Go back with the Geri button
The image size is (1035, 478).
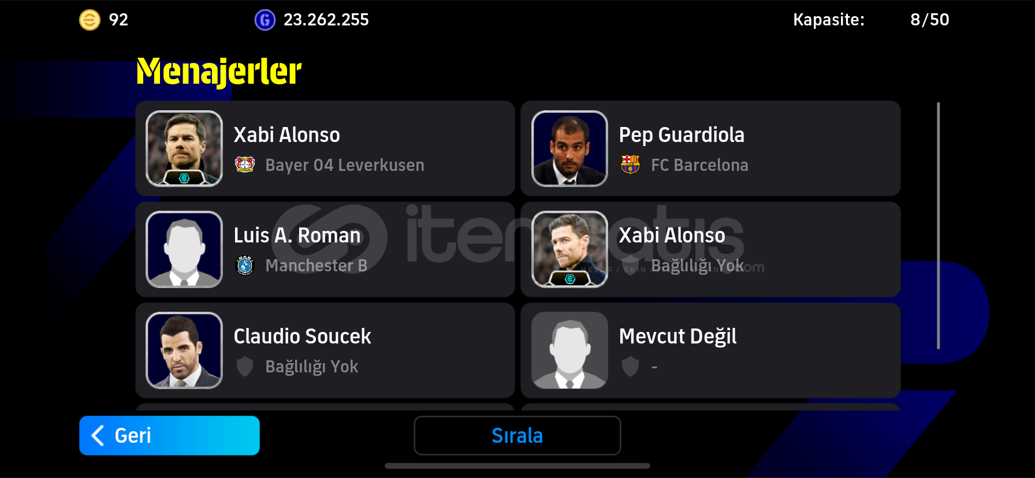(169, 435)
